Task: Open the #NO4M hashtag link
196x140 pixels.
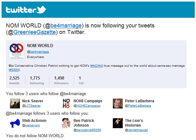Action: (x=97, y=66)
